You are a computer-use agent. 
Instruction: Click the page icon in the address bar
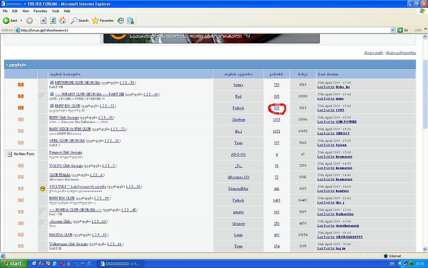[17, 30]
